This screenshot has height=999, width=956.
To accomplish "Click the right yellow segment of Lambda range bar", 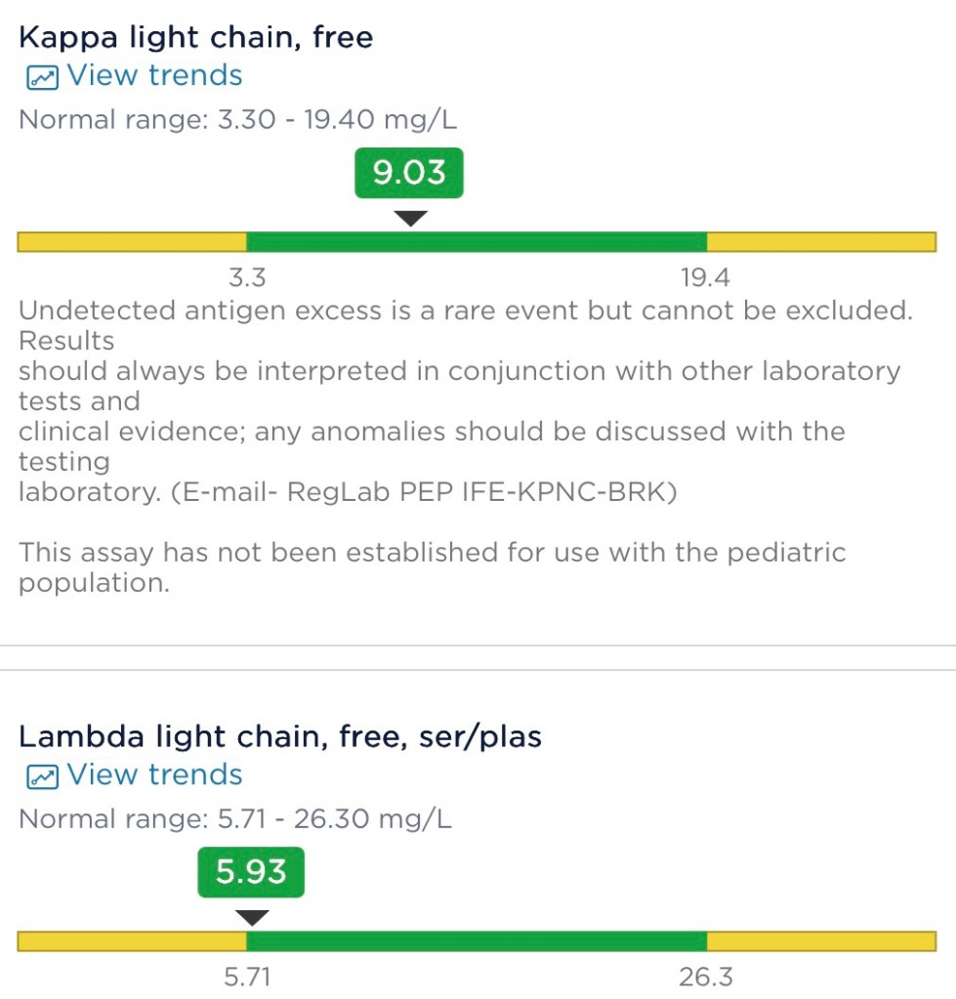I will pos(820,941).
